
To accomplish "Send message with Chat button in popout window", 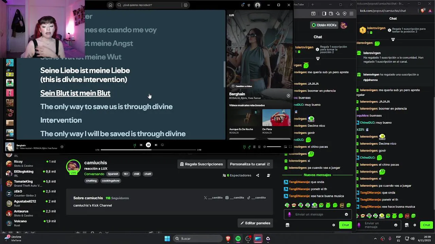I will pos(427,225).
